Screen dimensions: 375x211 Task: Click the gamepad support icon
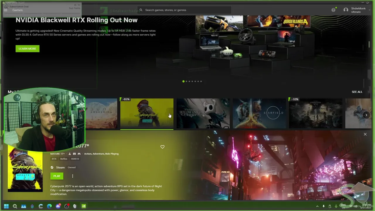pos(79,154)
